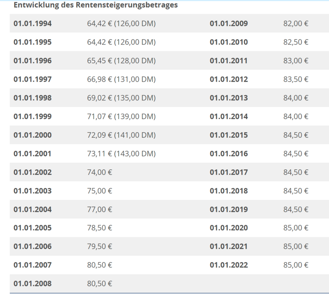Select the value 84,50 € beside 01.01.2016

[296, 154]
